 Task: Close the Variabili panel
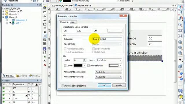click(x=40, y=80)
